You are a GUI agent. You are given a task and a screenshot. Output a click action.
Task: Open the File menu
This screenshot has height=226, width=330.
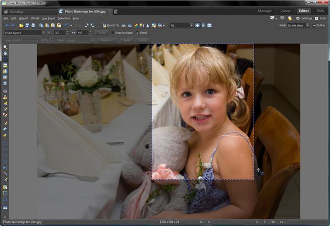[x=6, y=18]
